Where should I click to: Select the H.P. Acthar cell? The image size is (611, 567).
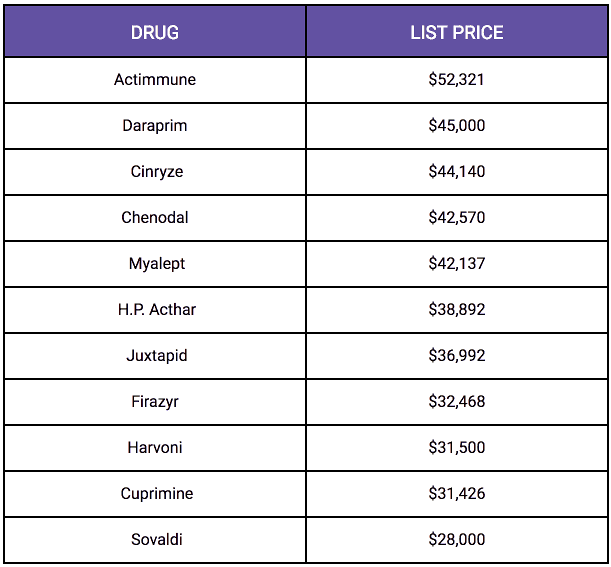click(156, 309)
